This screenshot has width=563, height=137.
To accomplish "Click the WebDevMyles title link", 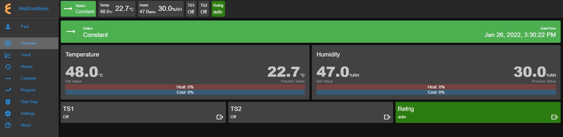I will (x=33, y=9).
